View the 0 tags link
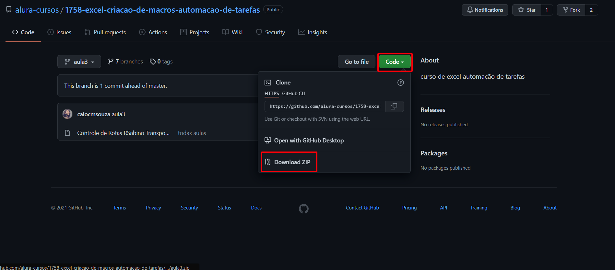The image size is (615, 270). pyautogui.click(x=161, y=62)
